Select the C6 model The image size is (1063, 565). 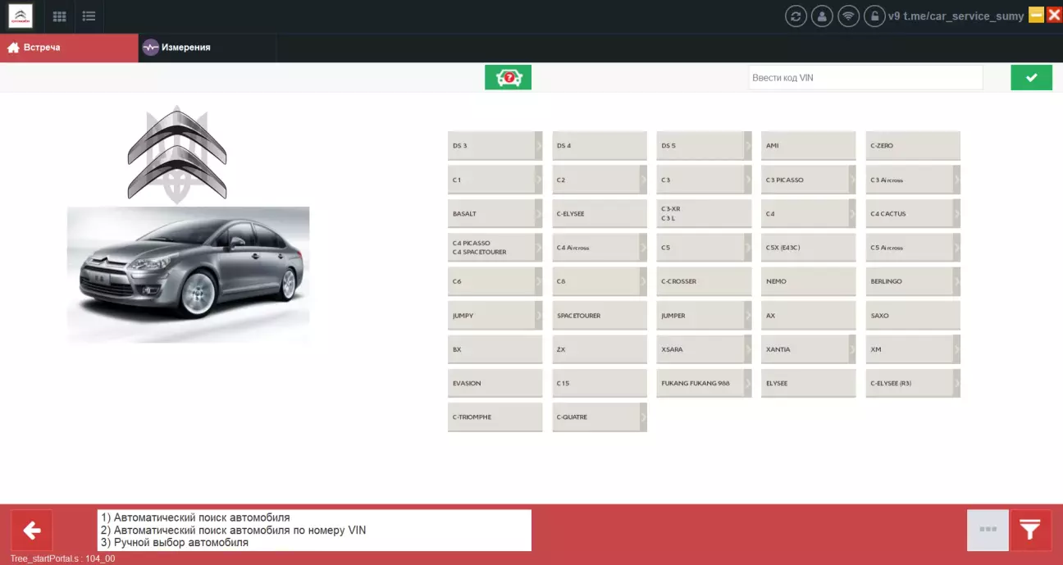point(495,281)
